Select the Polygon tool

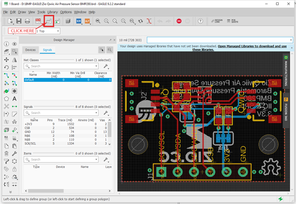click(6, 99)
